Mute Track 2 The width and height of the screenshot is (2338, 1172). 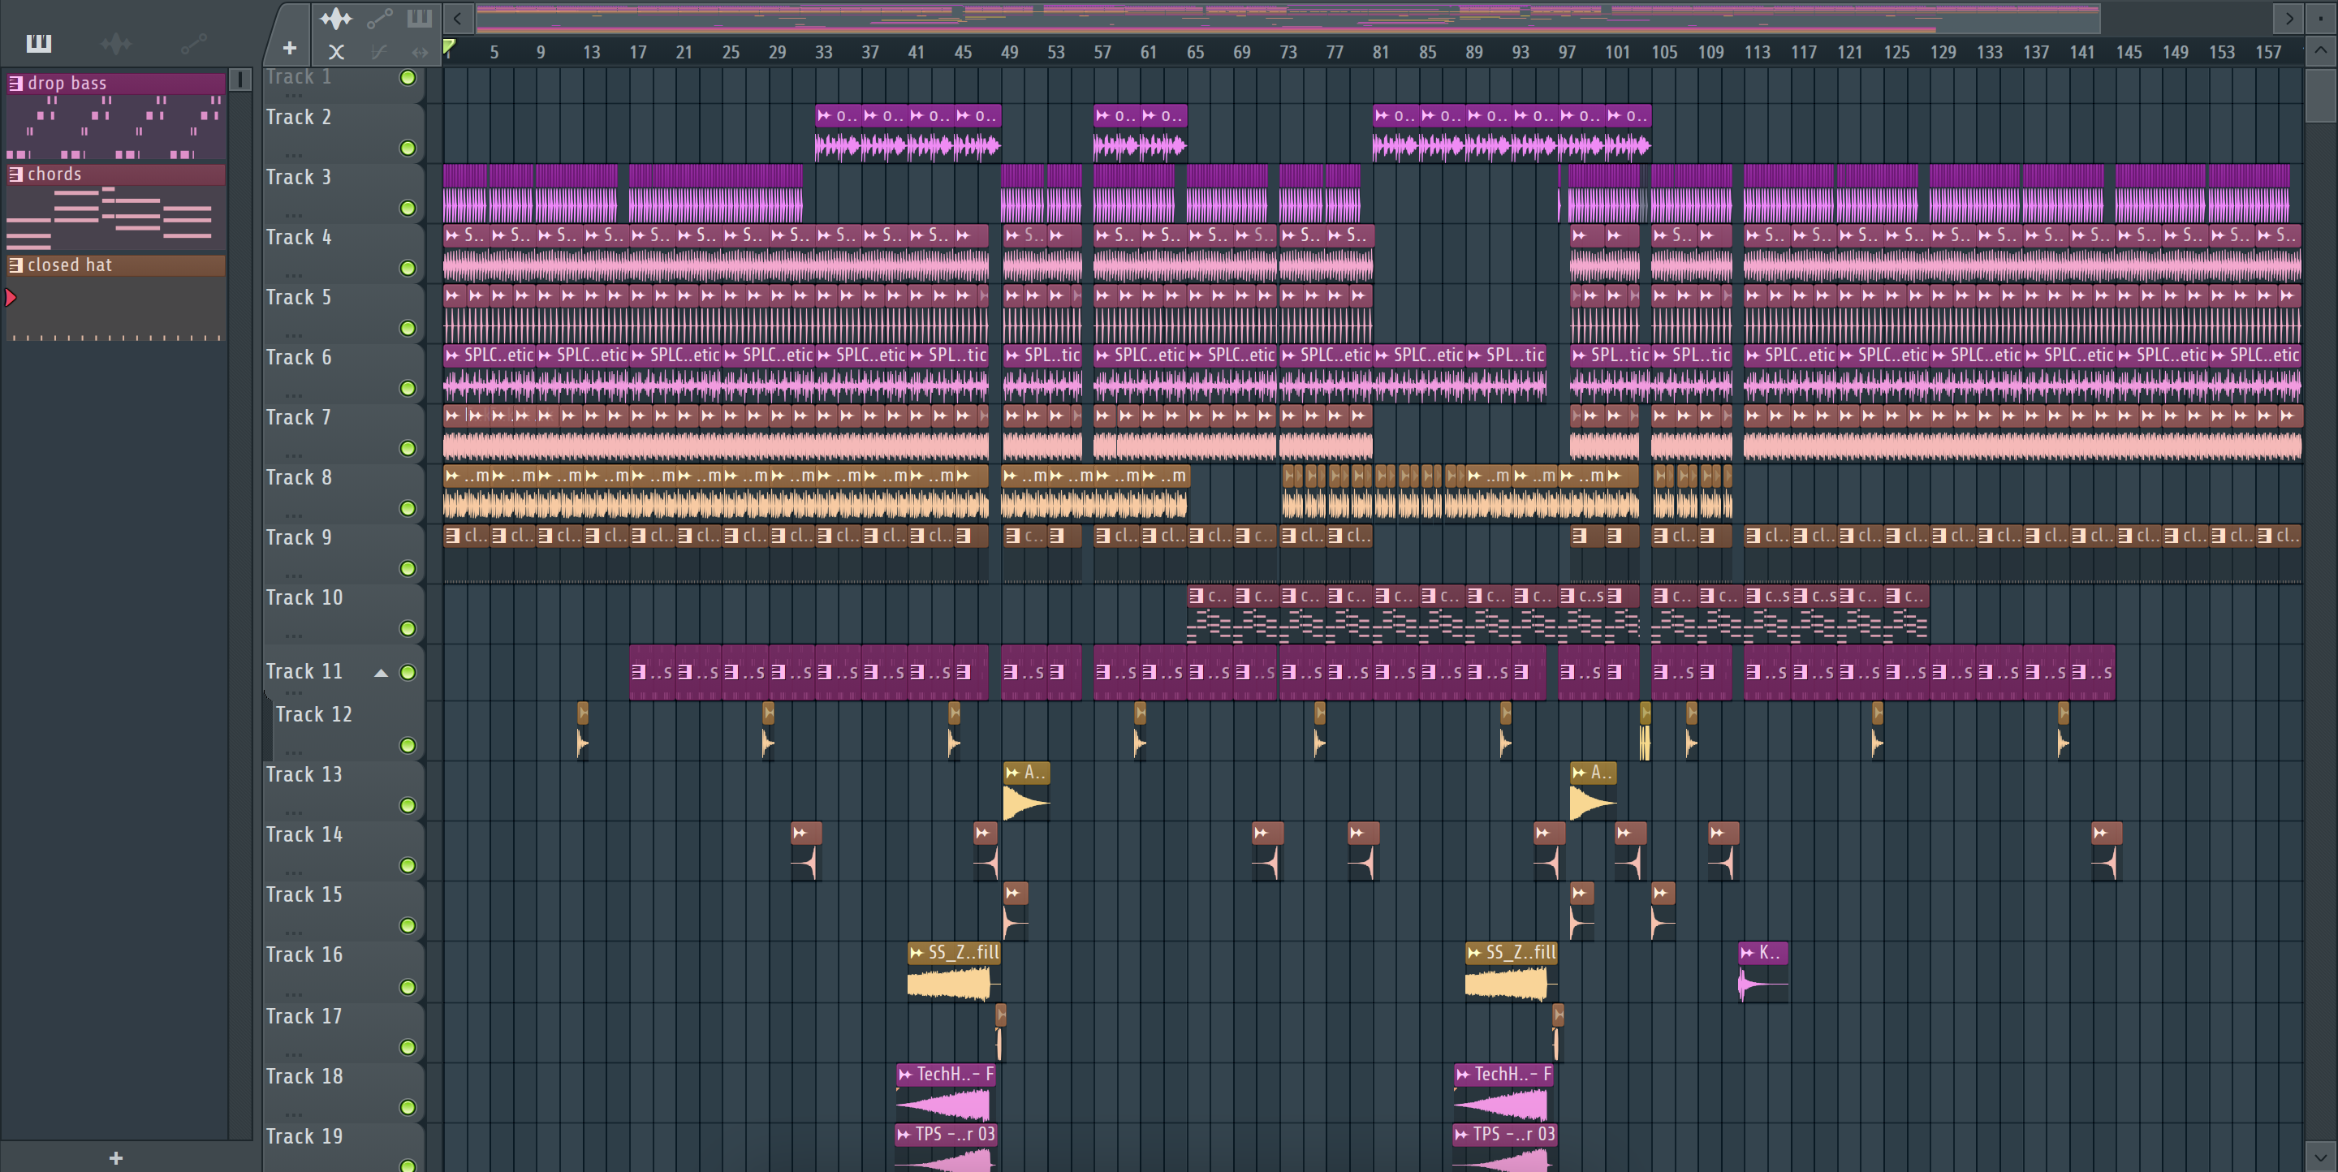(x=408, y=148)
